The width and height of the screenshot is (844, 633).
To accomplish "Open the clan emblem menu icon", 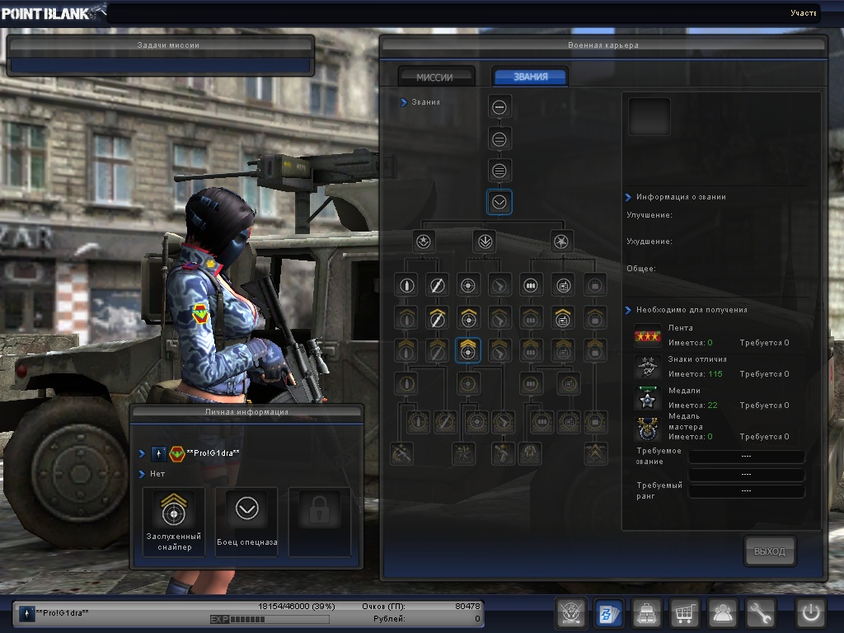I will pos(570,613).
